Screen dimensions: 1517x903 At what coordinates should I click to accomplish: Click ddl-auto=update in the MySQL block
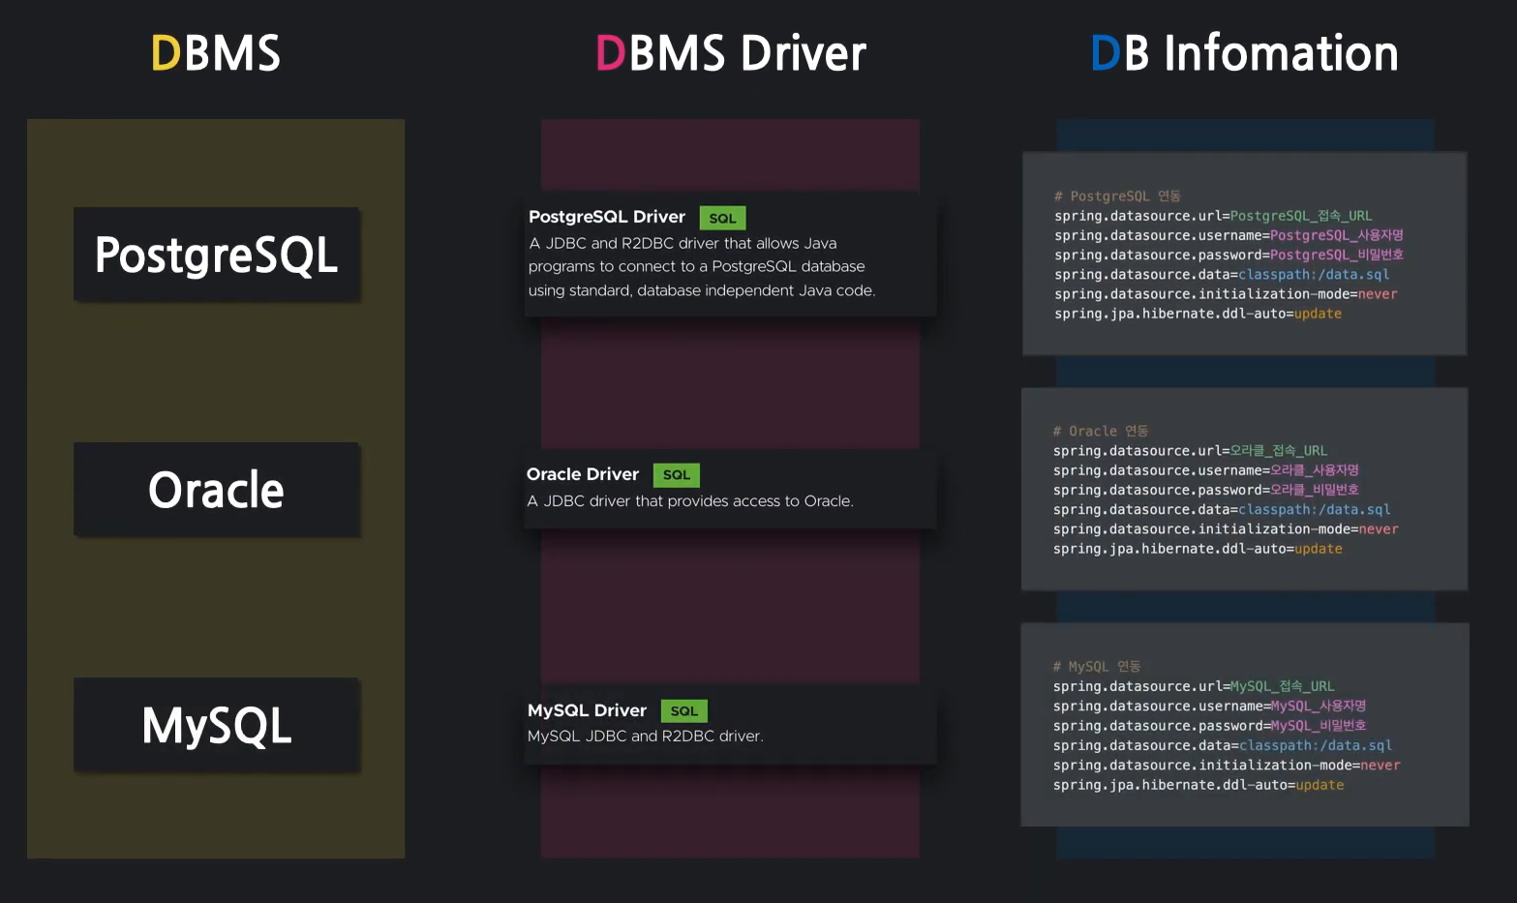coord(1198,785)
